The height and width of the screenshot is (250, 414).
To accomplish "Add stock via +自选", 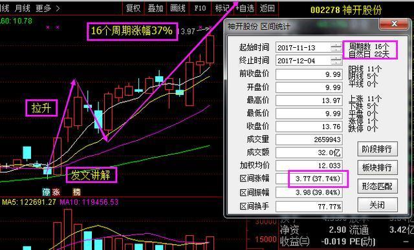I will [x=245, y=8].
